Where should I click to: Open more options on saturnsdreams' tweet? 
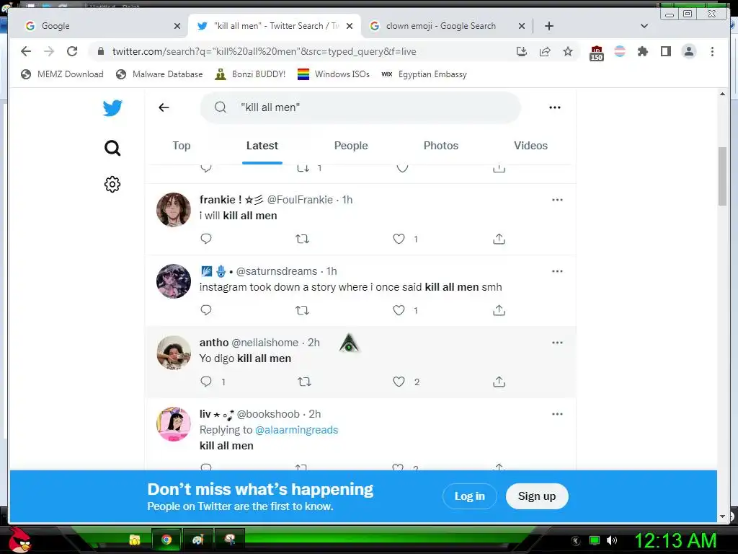(557, 271)
